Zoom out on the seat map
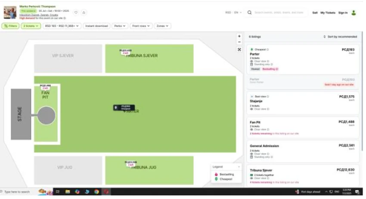 click(x=239, y=42)
